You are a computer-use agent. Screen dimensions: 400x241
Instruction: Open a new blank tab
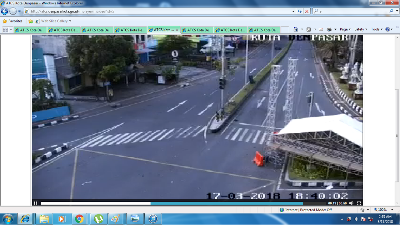coord(285,30)
